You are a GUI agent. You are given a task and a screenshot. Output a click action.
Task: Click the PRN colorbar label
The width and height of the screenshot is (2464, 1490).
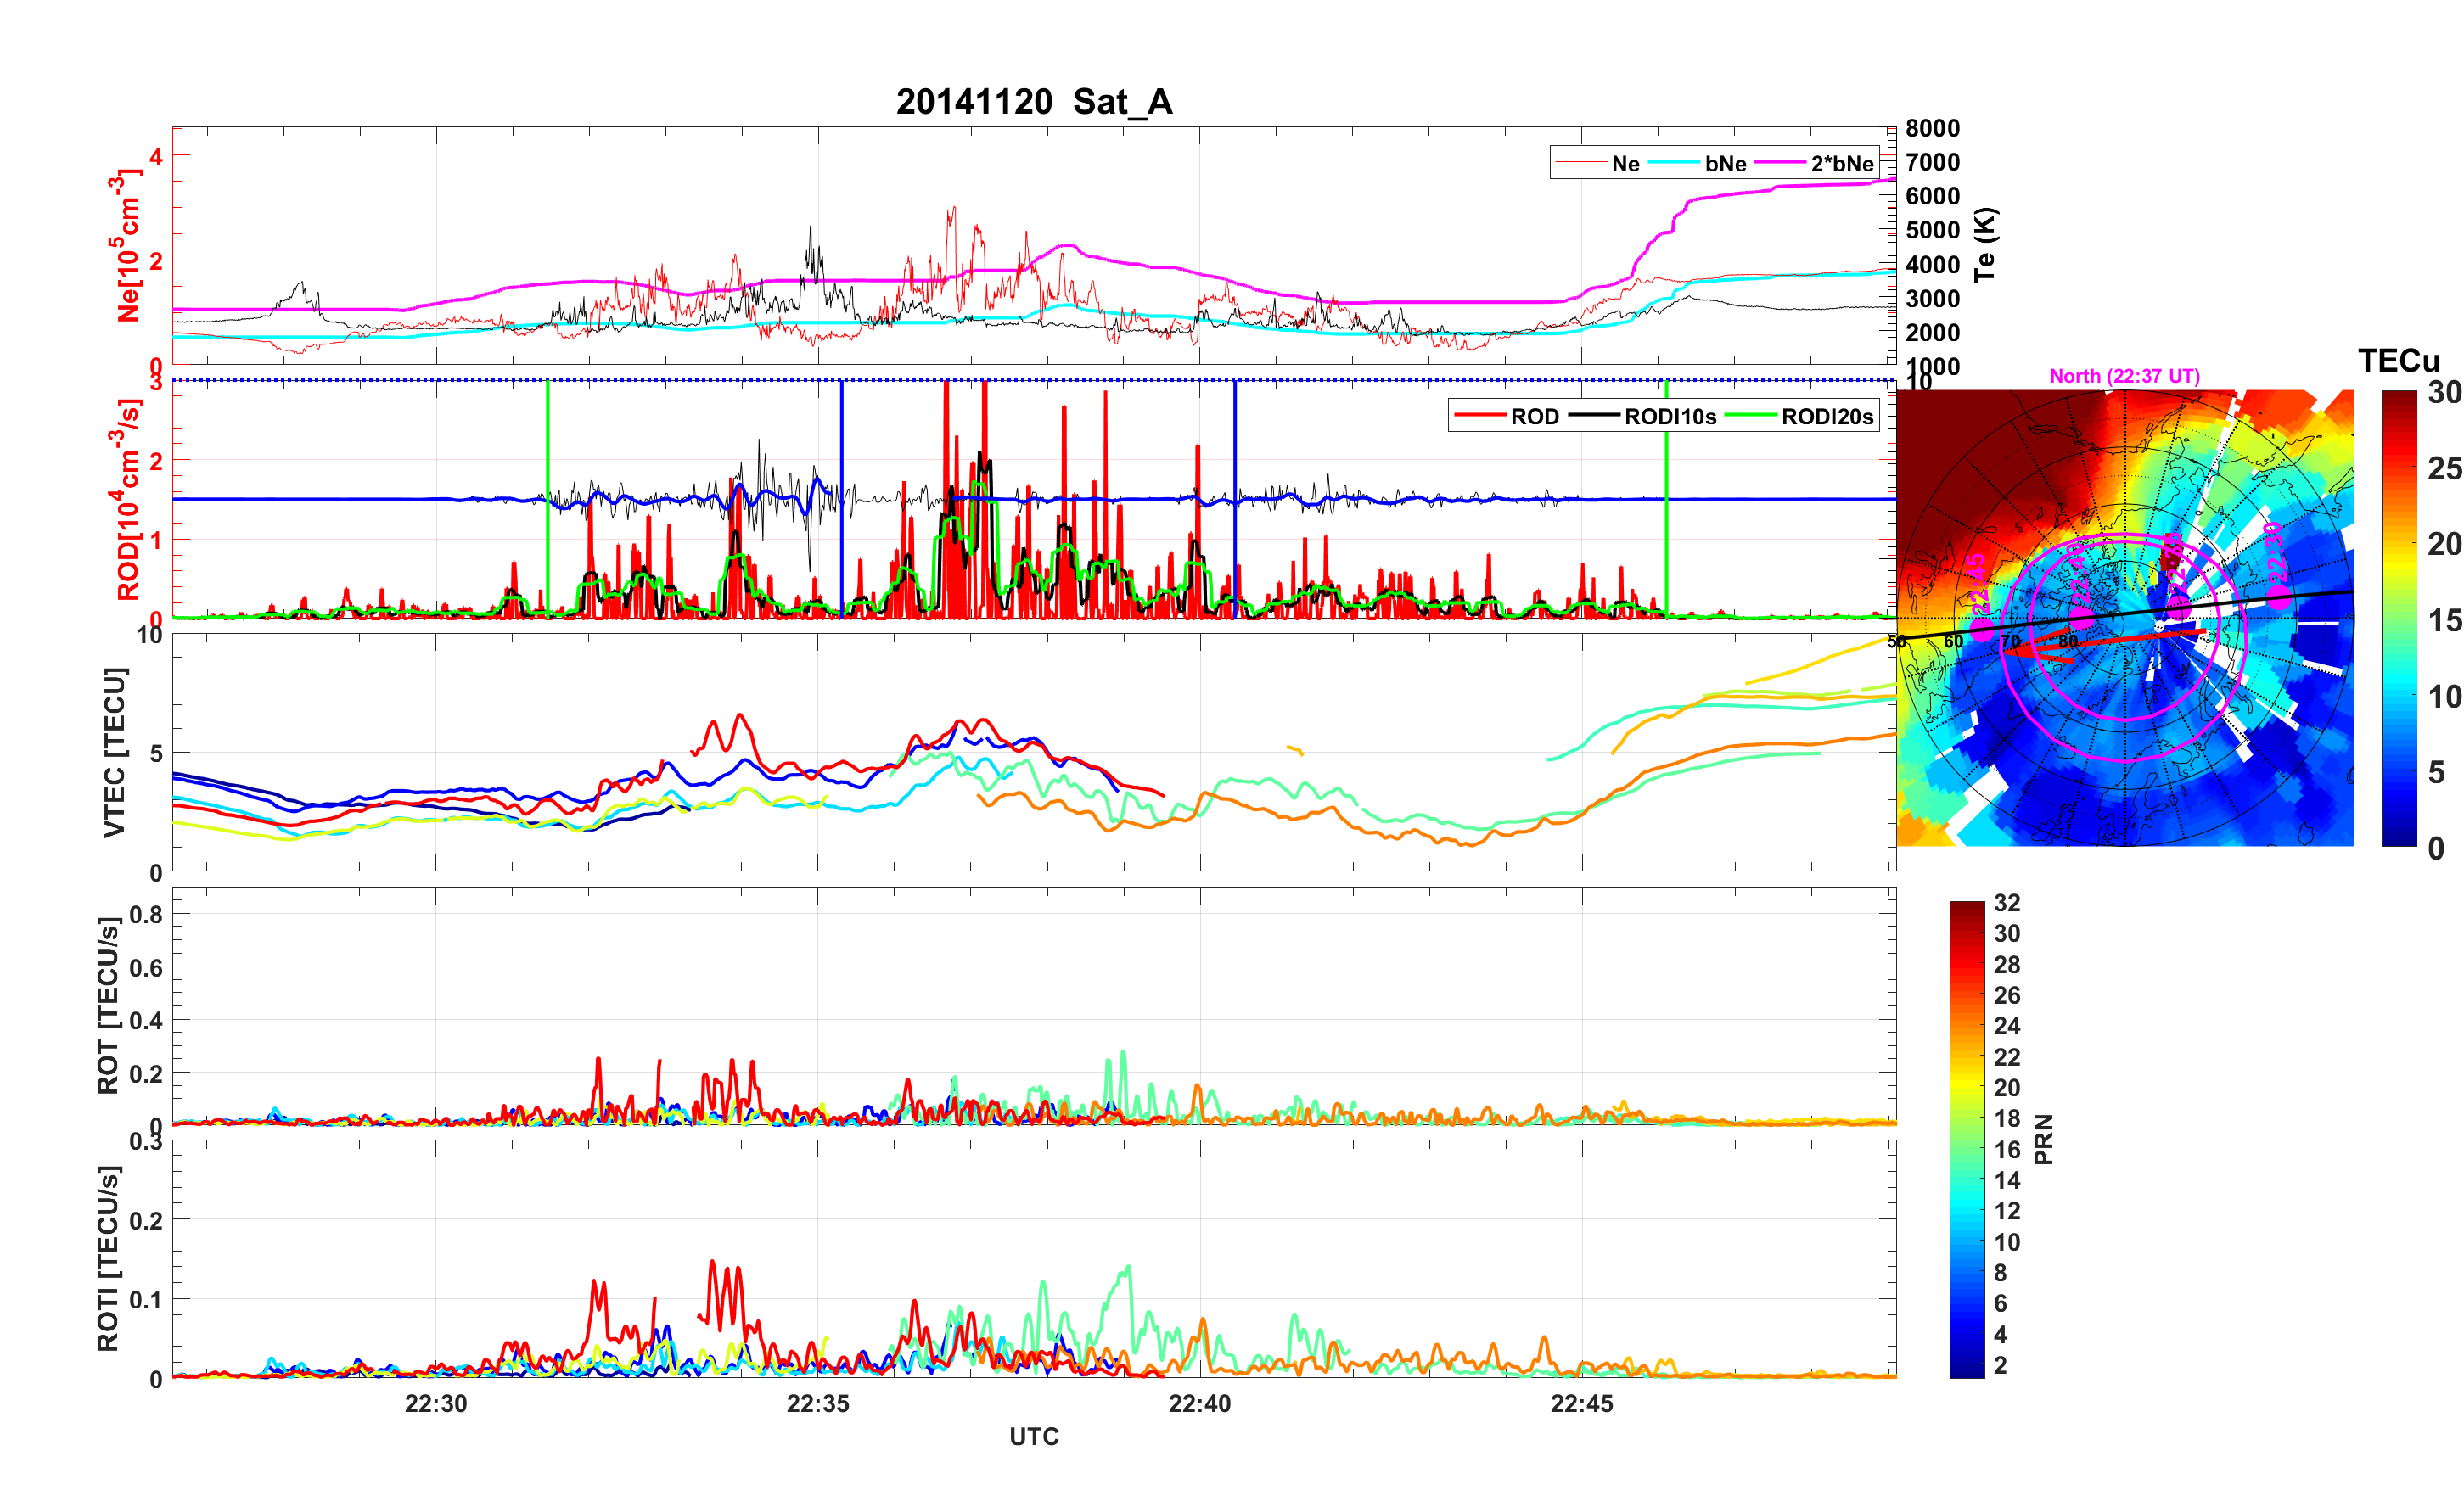click(x=2043, y=1140)
